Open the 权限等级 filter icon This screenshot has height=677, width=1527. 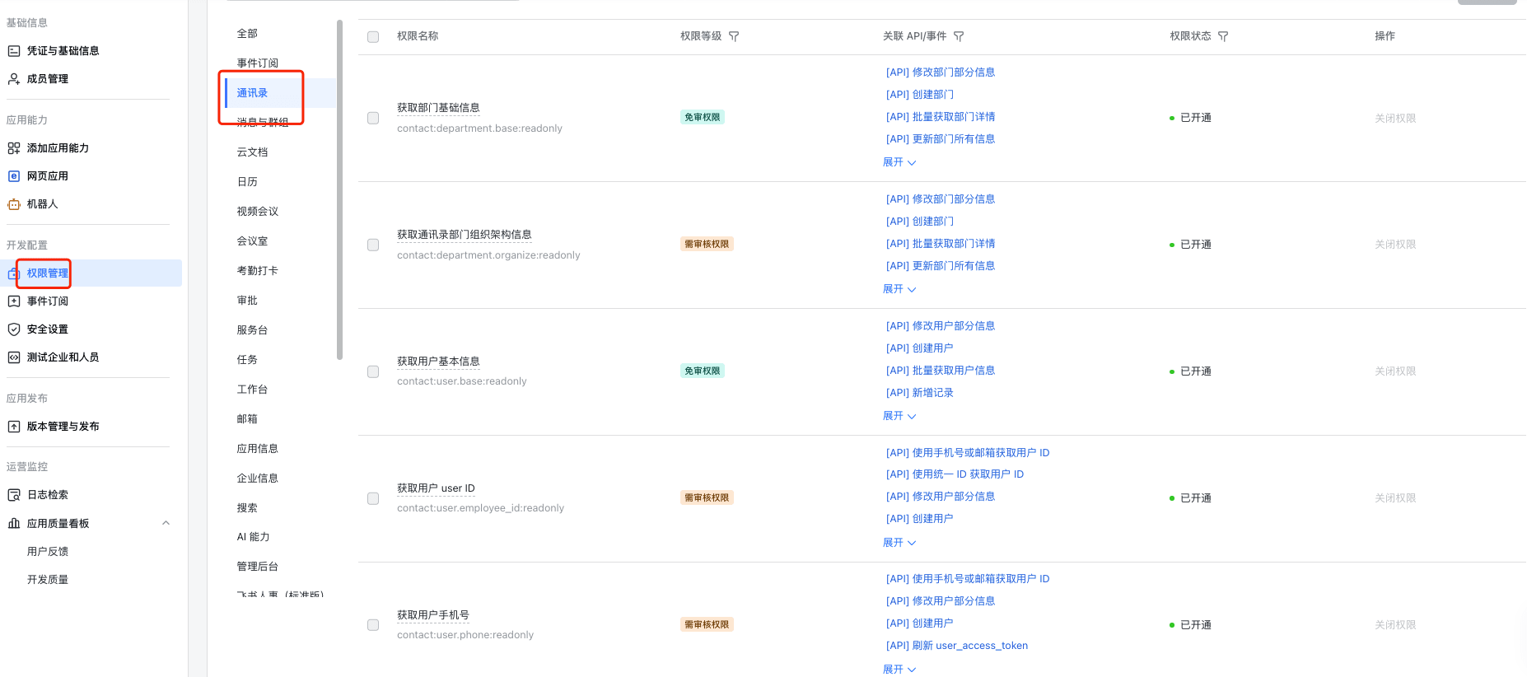click(x=734, y=36)
